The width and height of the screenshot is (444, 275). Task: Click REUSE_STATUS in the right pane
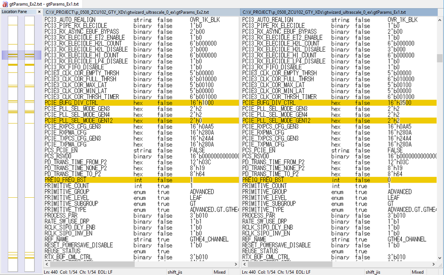click(x=260, y=251)
